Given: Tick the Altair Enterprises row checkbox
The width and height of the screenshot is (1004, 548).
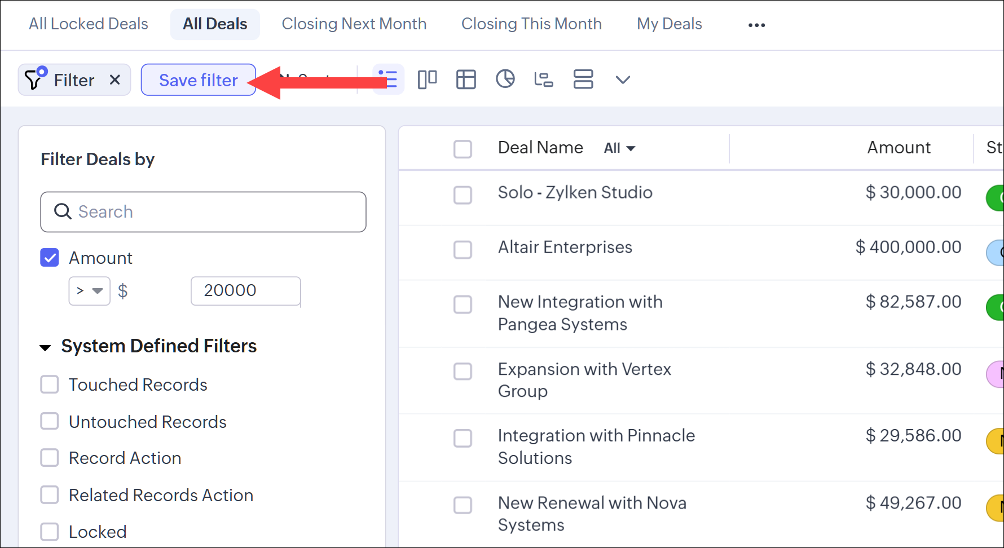Looking at the screenshot, I should 463,249.
